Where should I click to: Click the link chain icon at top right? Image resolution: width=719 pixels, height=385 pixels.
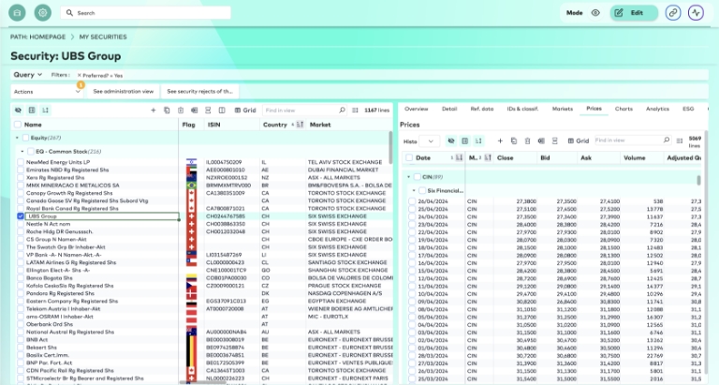coord(673,13)
